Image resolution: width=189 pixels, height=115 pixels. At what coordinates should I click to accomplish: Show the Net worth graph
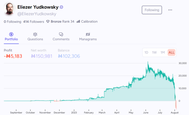point(41,54)
